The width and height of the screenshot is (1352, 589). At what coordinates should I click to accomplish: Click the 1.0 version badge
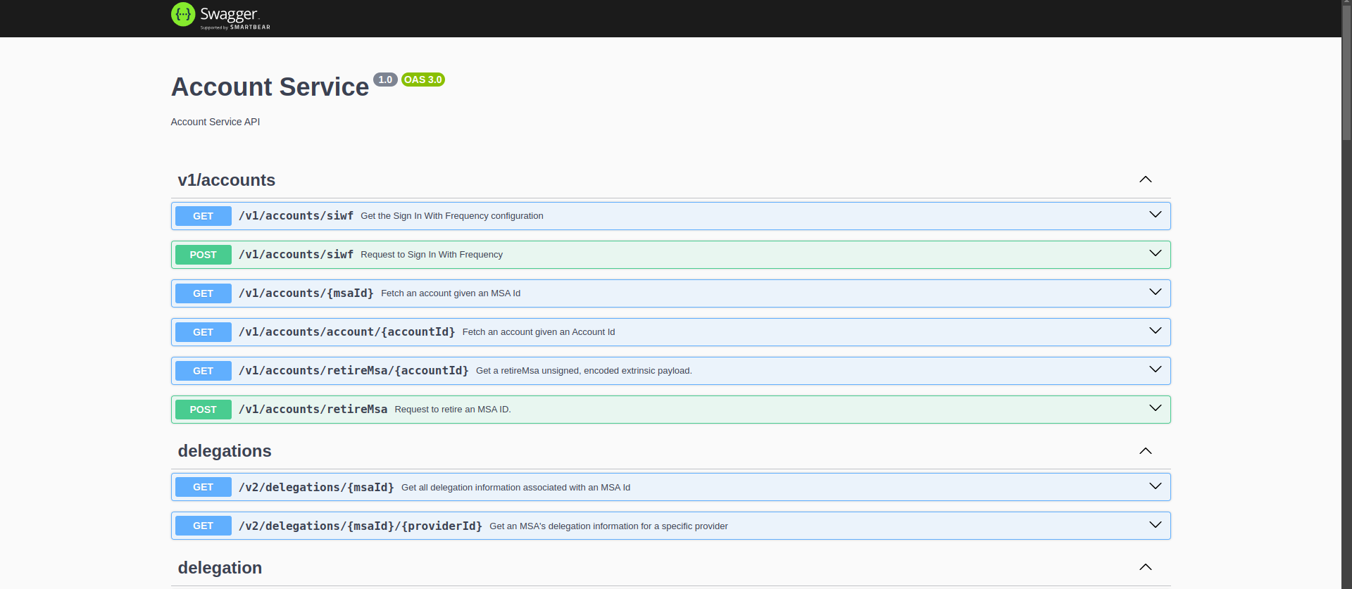tap(385, 80)
